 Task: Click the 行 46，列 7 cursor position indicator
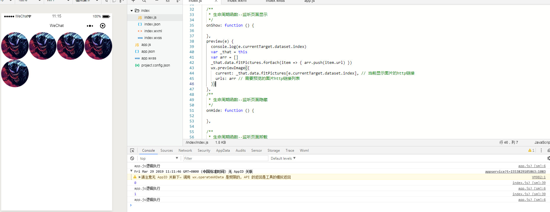509,143
